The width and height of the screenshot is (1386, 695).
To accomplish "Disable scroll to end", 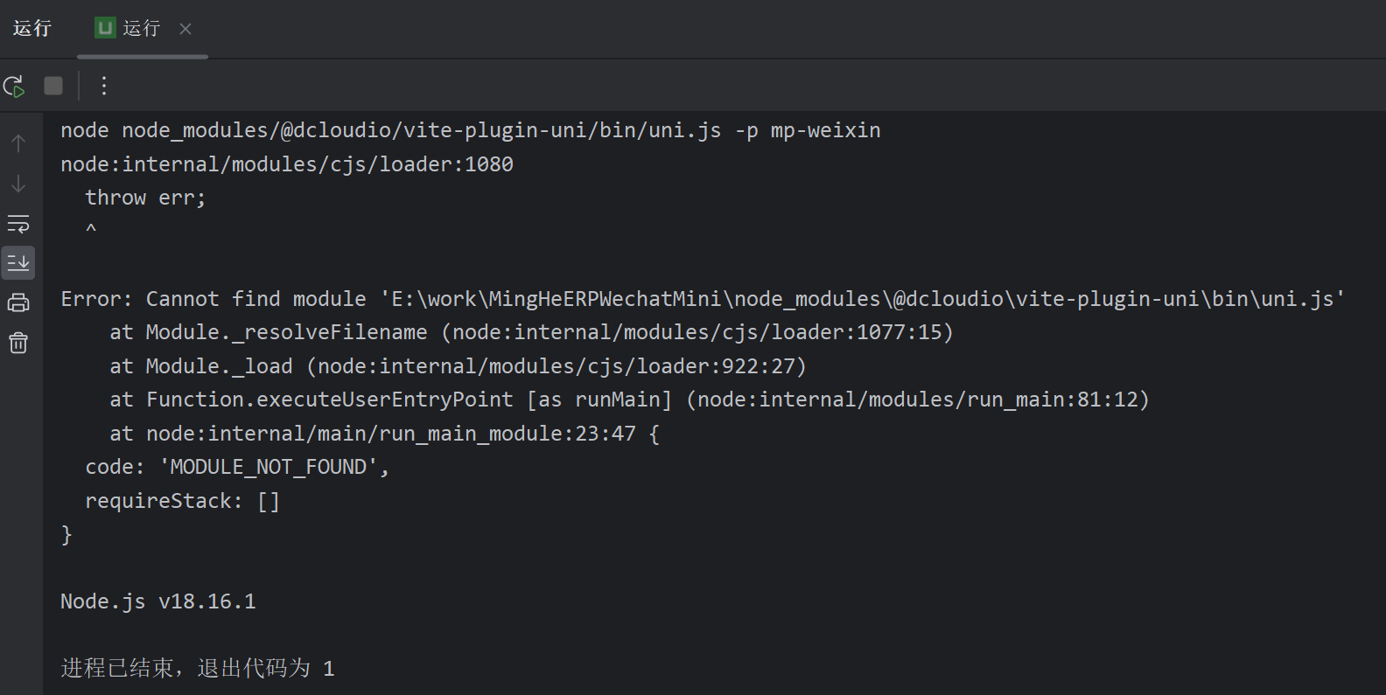I will (x=18, y=263).
